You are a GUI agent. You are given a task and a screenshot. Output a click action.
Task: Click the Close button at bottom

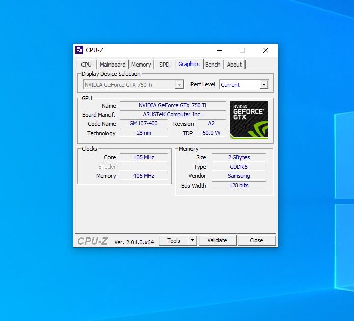(x=256, y=240)
